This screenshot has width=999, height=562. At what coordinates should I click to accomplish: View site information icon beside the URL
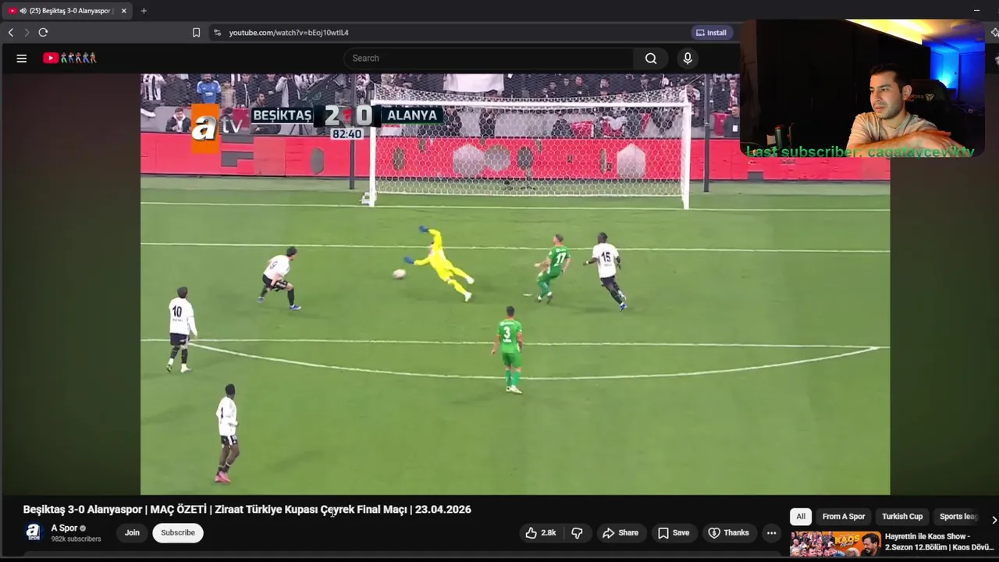[217, 33]
